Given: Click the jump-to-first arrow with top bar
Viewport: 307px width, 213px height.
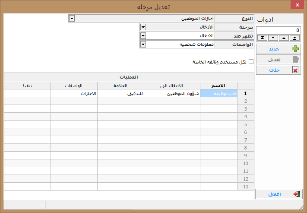Looking at the screenshot, I should coord(263,38).
